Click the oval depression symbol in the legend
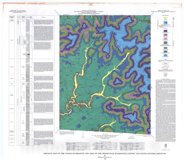The image size is (184, 162). (x=165, y=75)
